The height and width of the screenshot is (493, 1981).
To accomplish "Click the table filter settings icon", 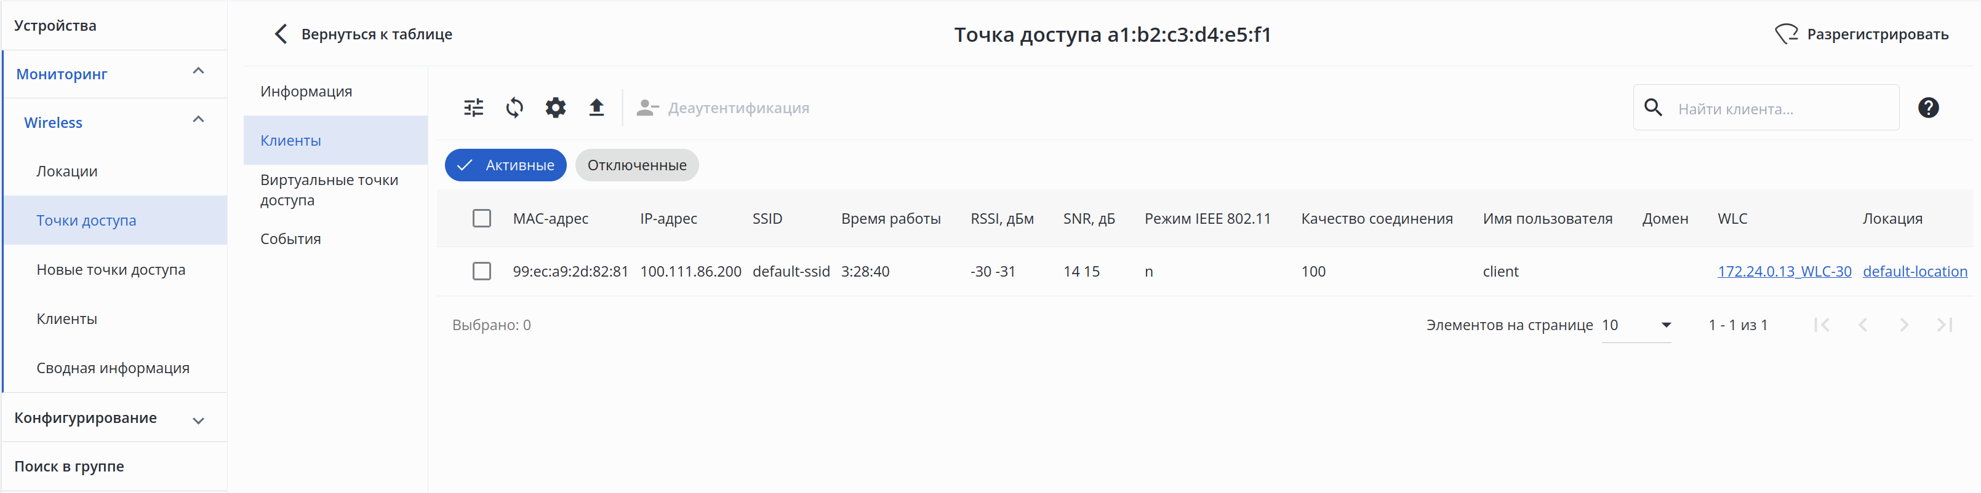I will (474, 108).
